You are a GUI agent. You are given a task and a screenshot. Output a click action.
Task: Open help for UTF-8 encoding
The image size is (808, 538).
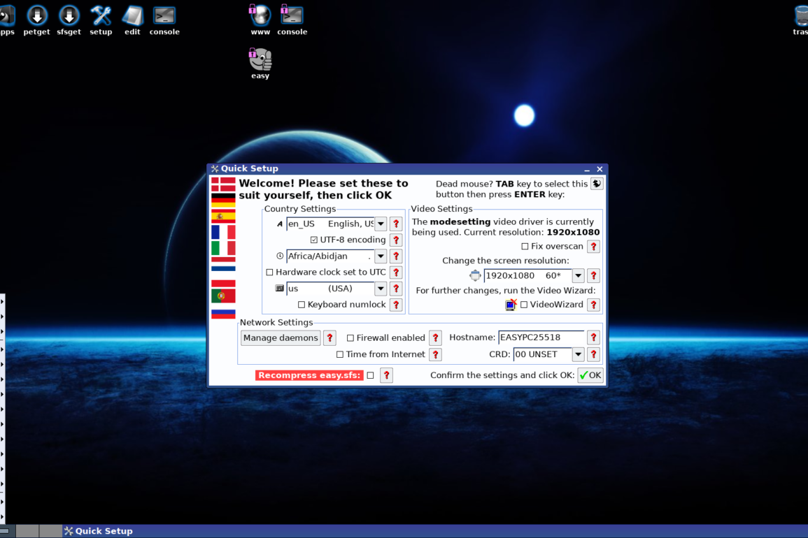396,240
